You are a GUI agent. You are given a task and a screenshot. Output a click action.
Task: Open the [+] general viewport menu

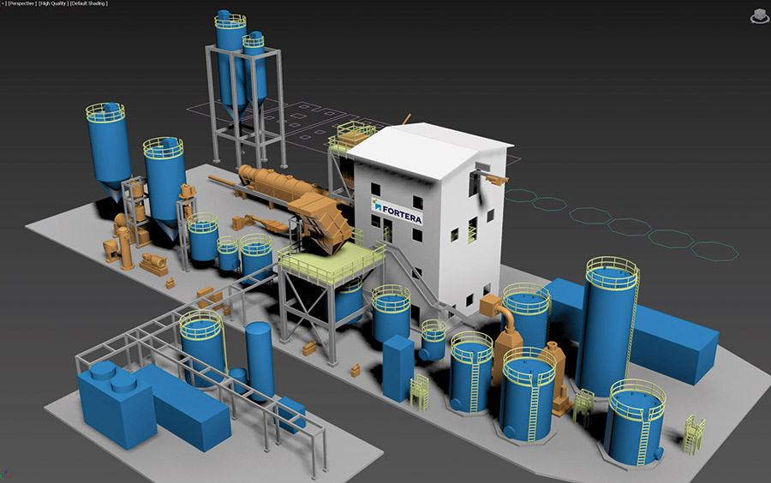[3, 4]
